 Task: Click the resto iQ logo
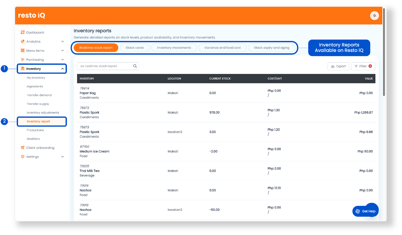tap(31, 15)
